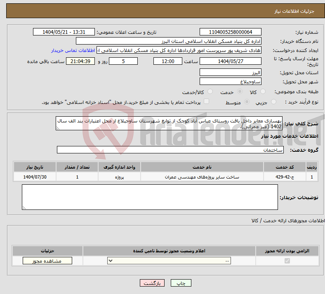Viewport: 325px width, 294px height.
Task: Click the buyer notes textarea
Action: (150, 197)
